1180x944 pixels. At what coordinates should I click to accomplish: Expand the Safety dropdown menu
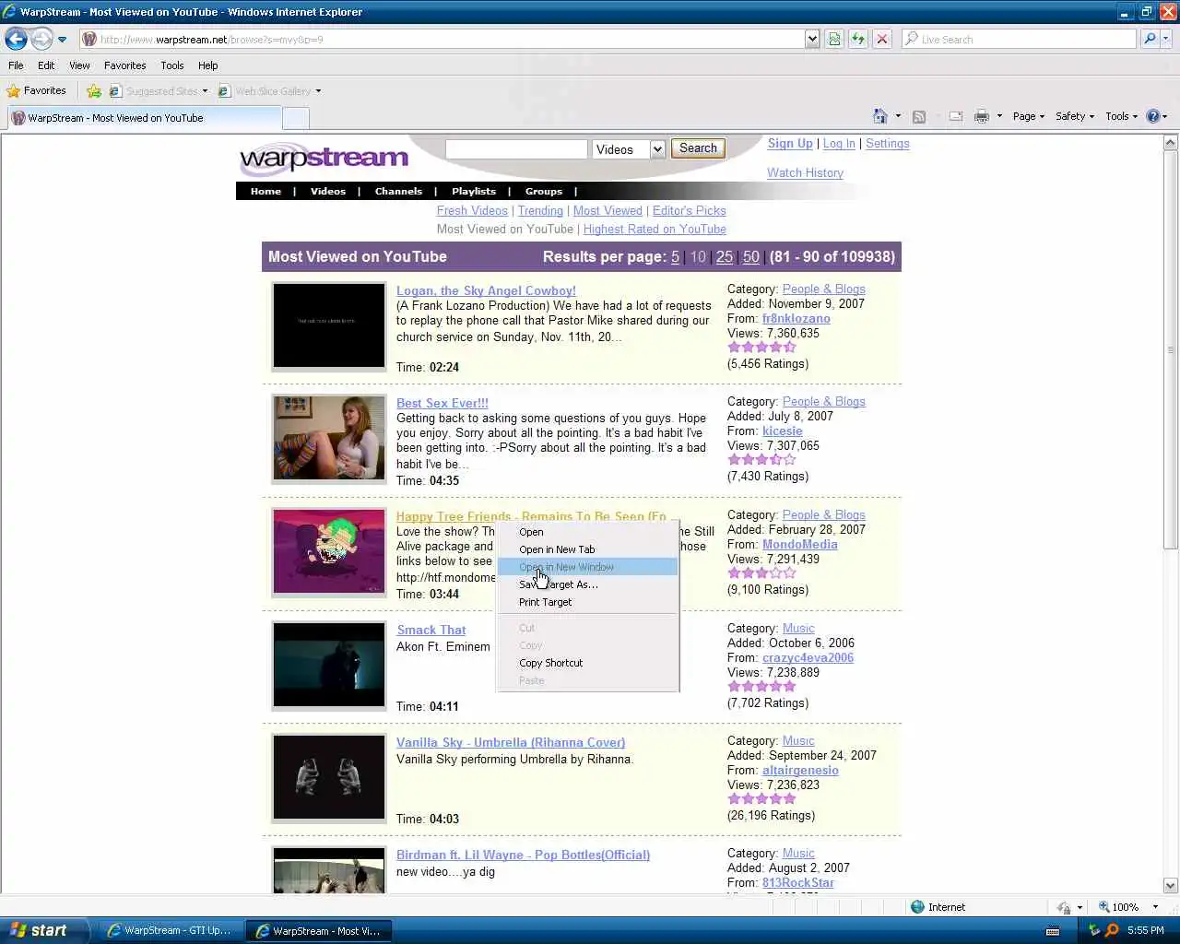coord(1074,116)
